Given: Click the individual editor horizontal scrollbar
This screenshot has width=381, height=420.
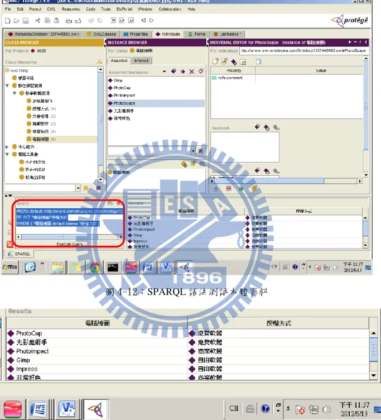Looking at the screenshot, I should (x=286, y=181).
